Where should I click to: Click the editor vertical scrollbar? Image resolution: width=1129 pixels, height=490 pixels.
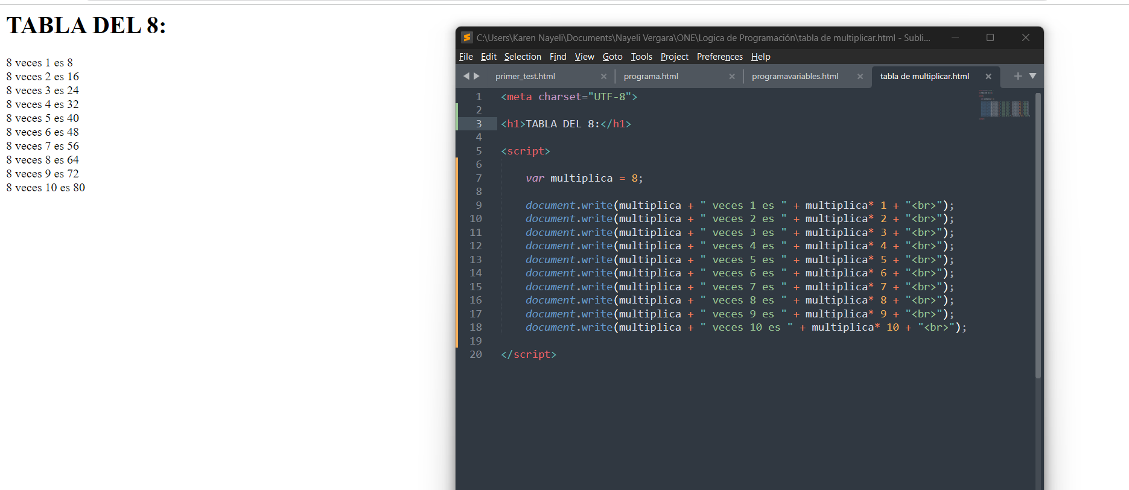tap(1038, 235)
